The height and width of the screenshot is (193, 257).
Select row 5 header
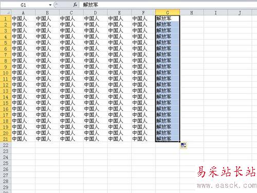point(6,43)
